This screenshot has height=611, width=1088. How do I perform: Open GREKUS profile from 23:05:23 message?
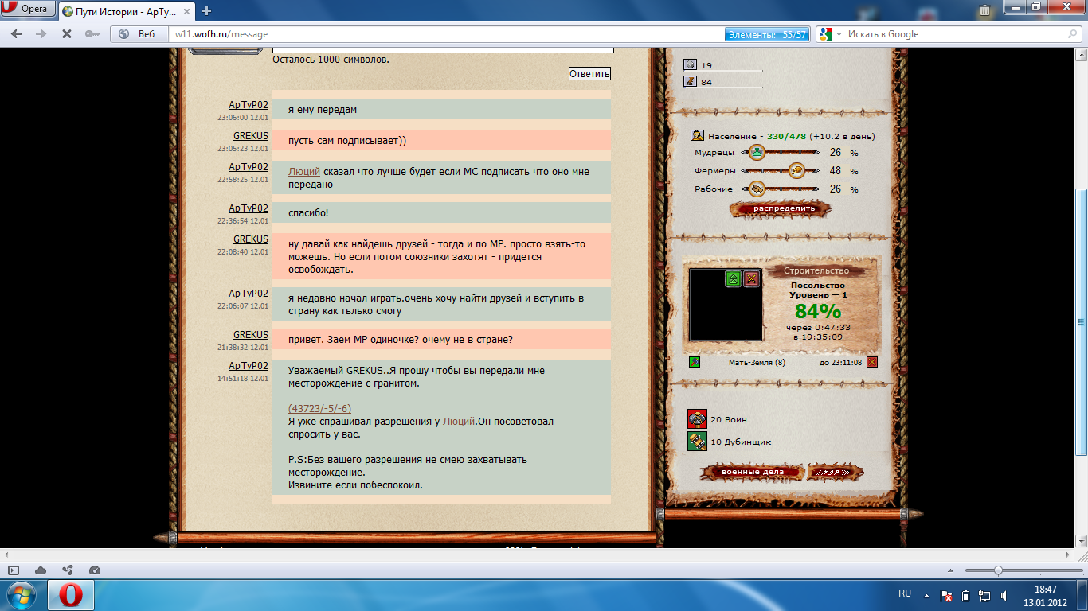[x=251, y=136]
